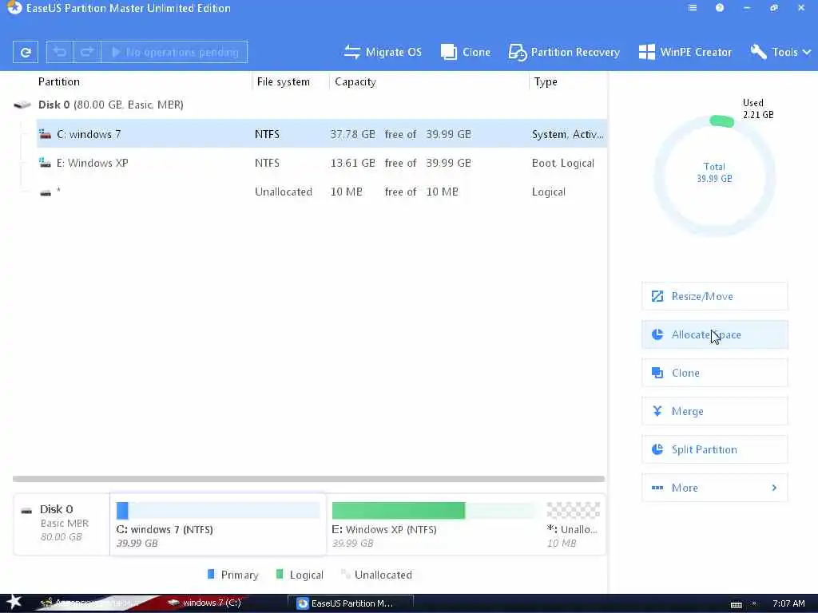Sort by Type column header
The width and height of the screenshot is (818, 613).
[546, 82]
